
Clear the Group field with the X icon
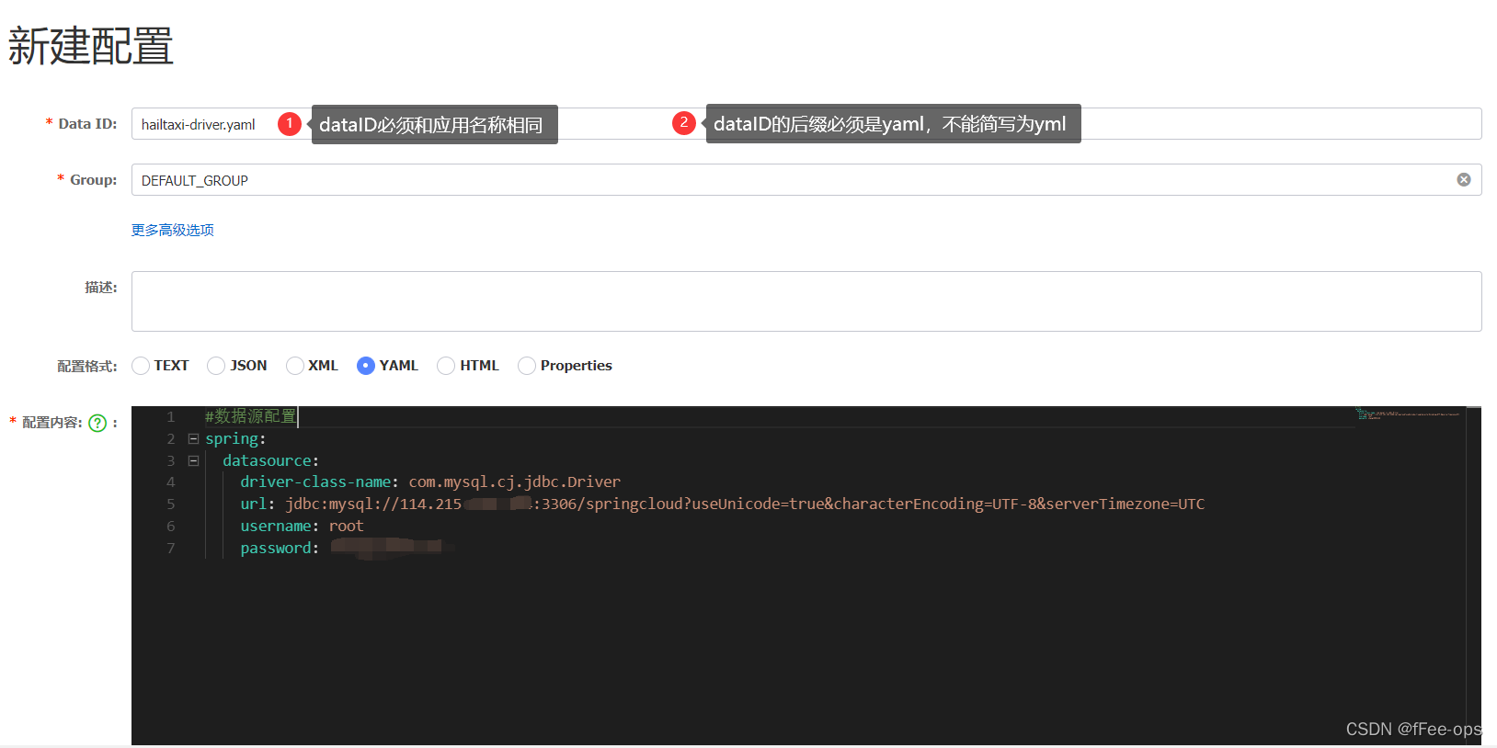(x=1464, y=180)
